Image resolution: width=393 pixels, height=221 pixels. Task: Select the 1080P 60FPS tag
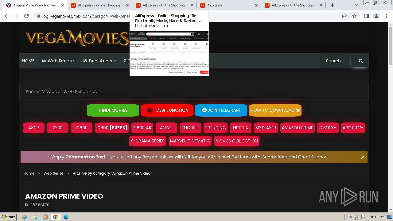(112, 128)
